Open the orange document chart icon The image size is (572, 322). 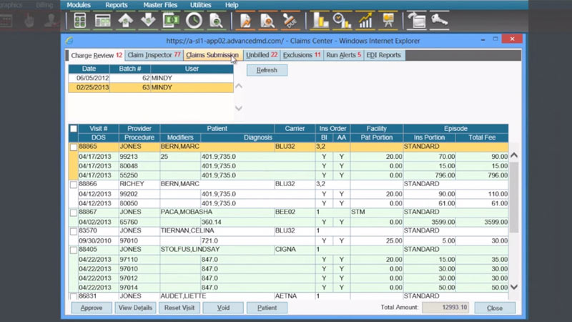245,21
